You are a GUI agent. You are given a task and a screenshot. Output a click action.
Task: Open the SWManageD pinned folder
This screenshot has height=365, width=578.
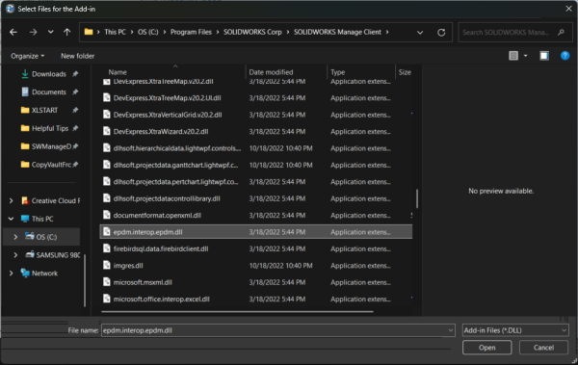click(x=51, y=146)
